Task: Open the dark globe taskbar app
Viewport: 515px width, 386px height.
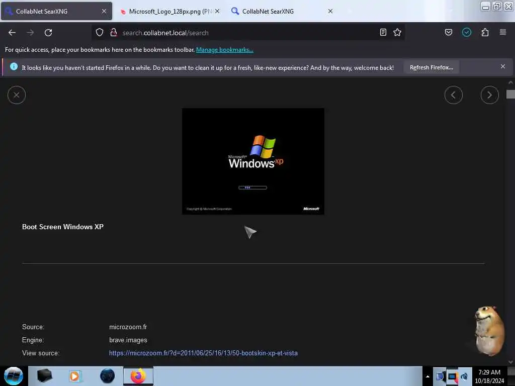Action: (x=107, y=376)
